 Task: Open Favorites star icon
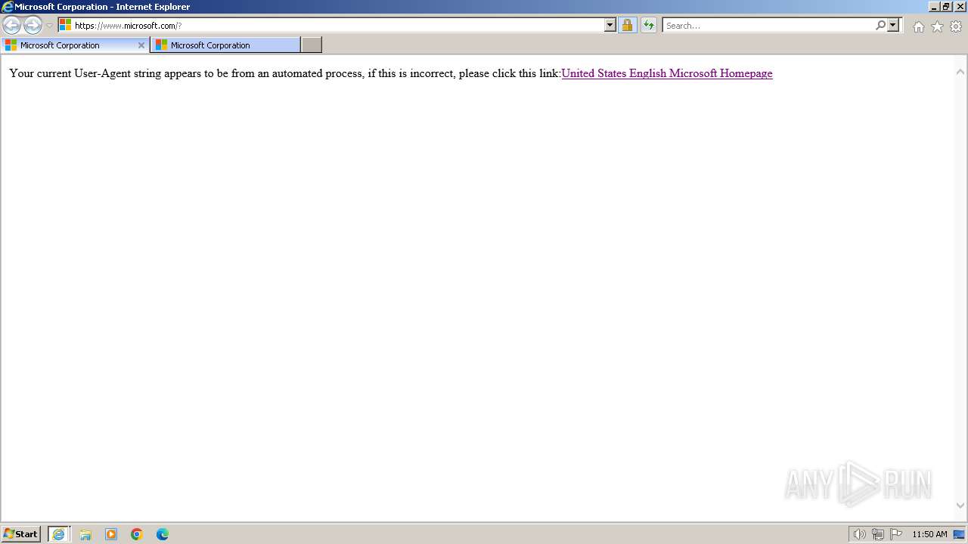tap(937, 26)
